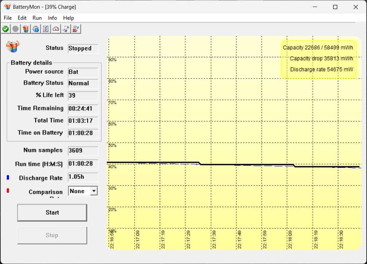367x264 pixels.
Task: Open the Run menu
Action: pos(37,18)
